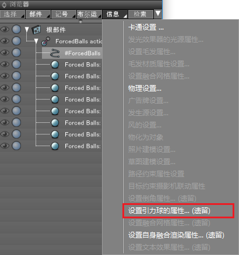Select the first Forced Balls sphere icon
Viewport: 239px width, 255px height.
[55, 65]
